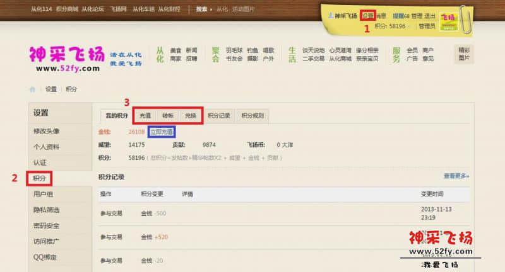
Task: Open 提醒 notifications showing 68
Action: (401, 16)
